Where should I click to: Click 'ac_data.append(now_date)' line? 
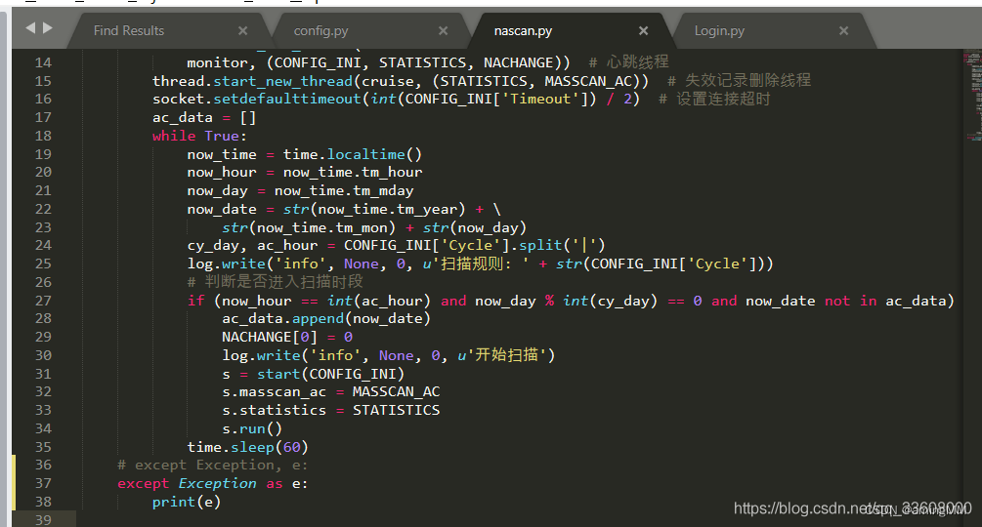tap(325, 319)
